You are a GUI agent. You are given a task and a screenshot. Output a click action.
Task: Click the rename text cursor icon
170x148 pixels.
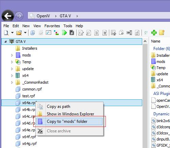pos(129,33)
